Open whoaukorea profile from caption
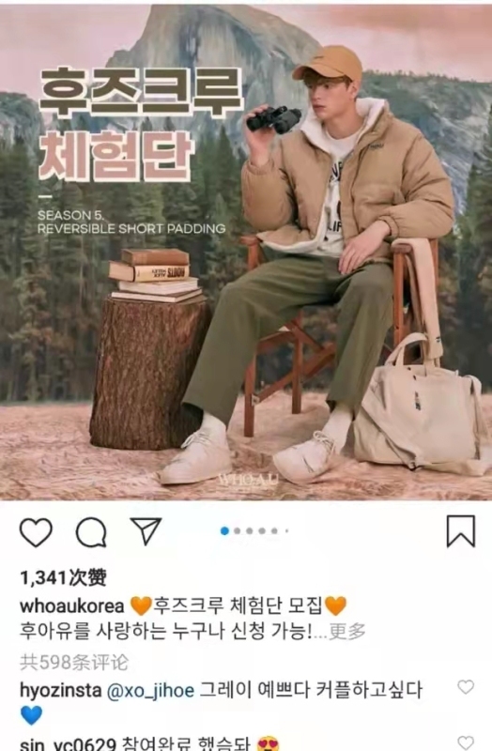Viewport: 492px width, 751px height. point(72,605)
